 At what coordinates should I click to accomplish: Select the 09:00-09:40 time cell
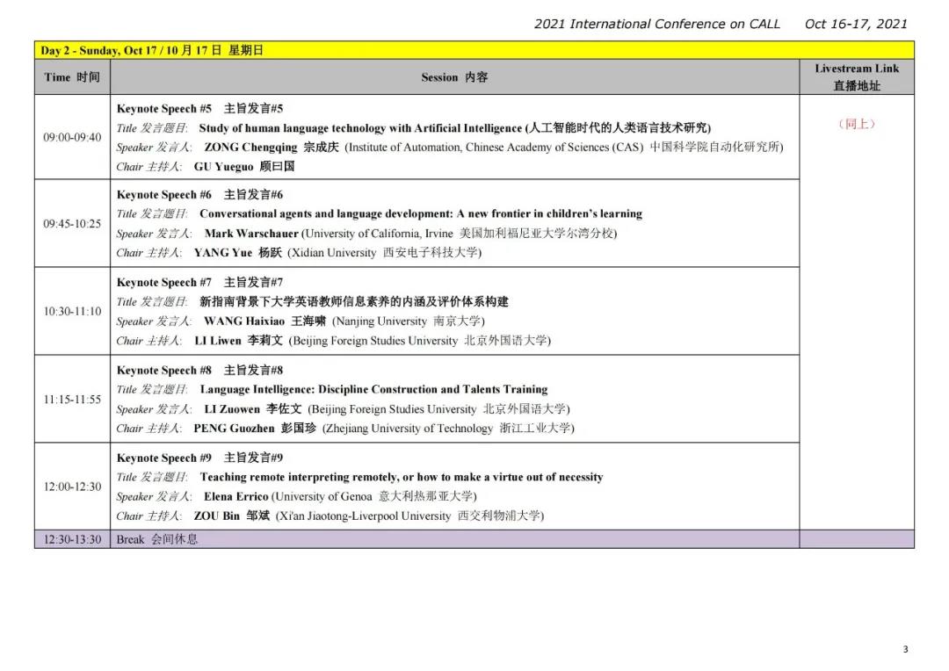72,137
